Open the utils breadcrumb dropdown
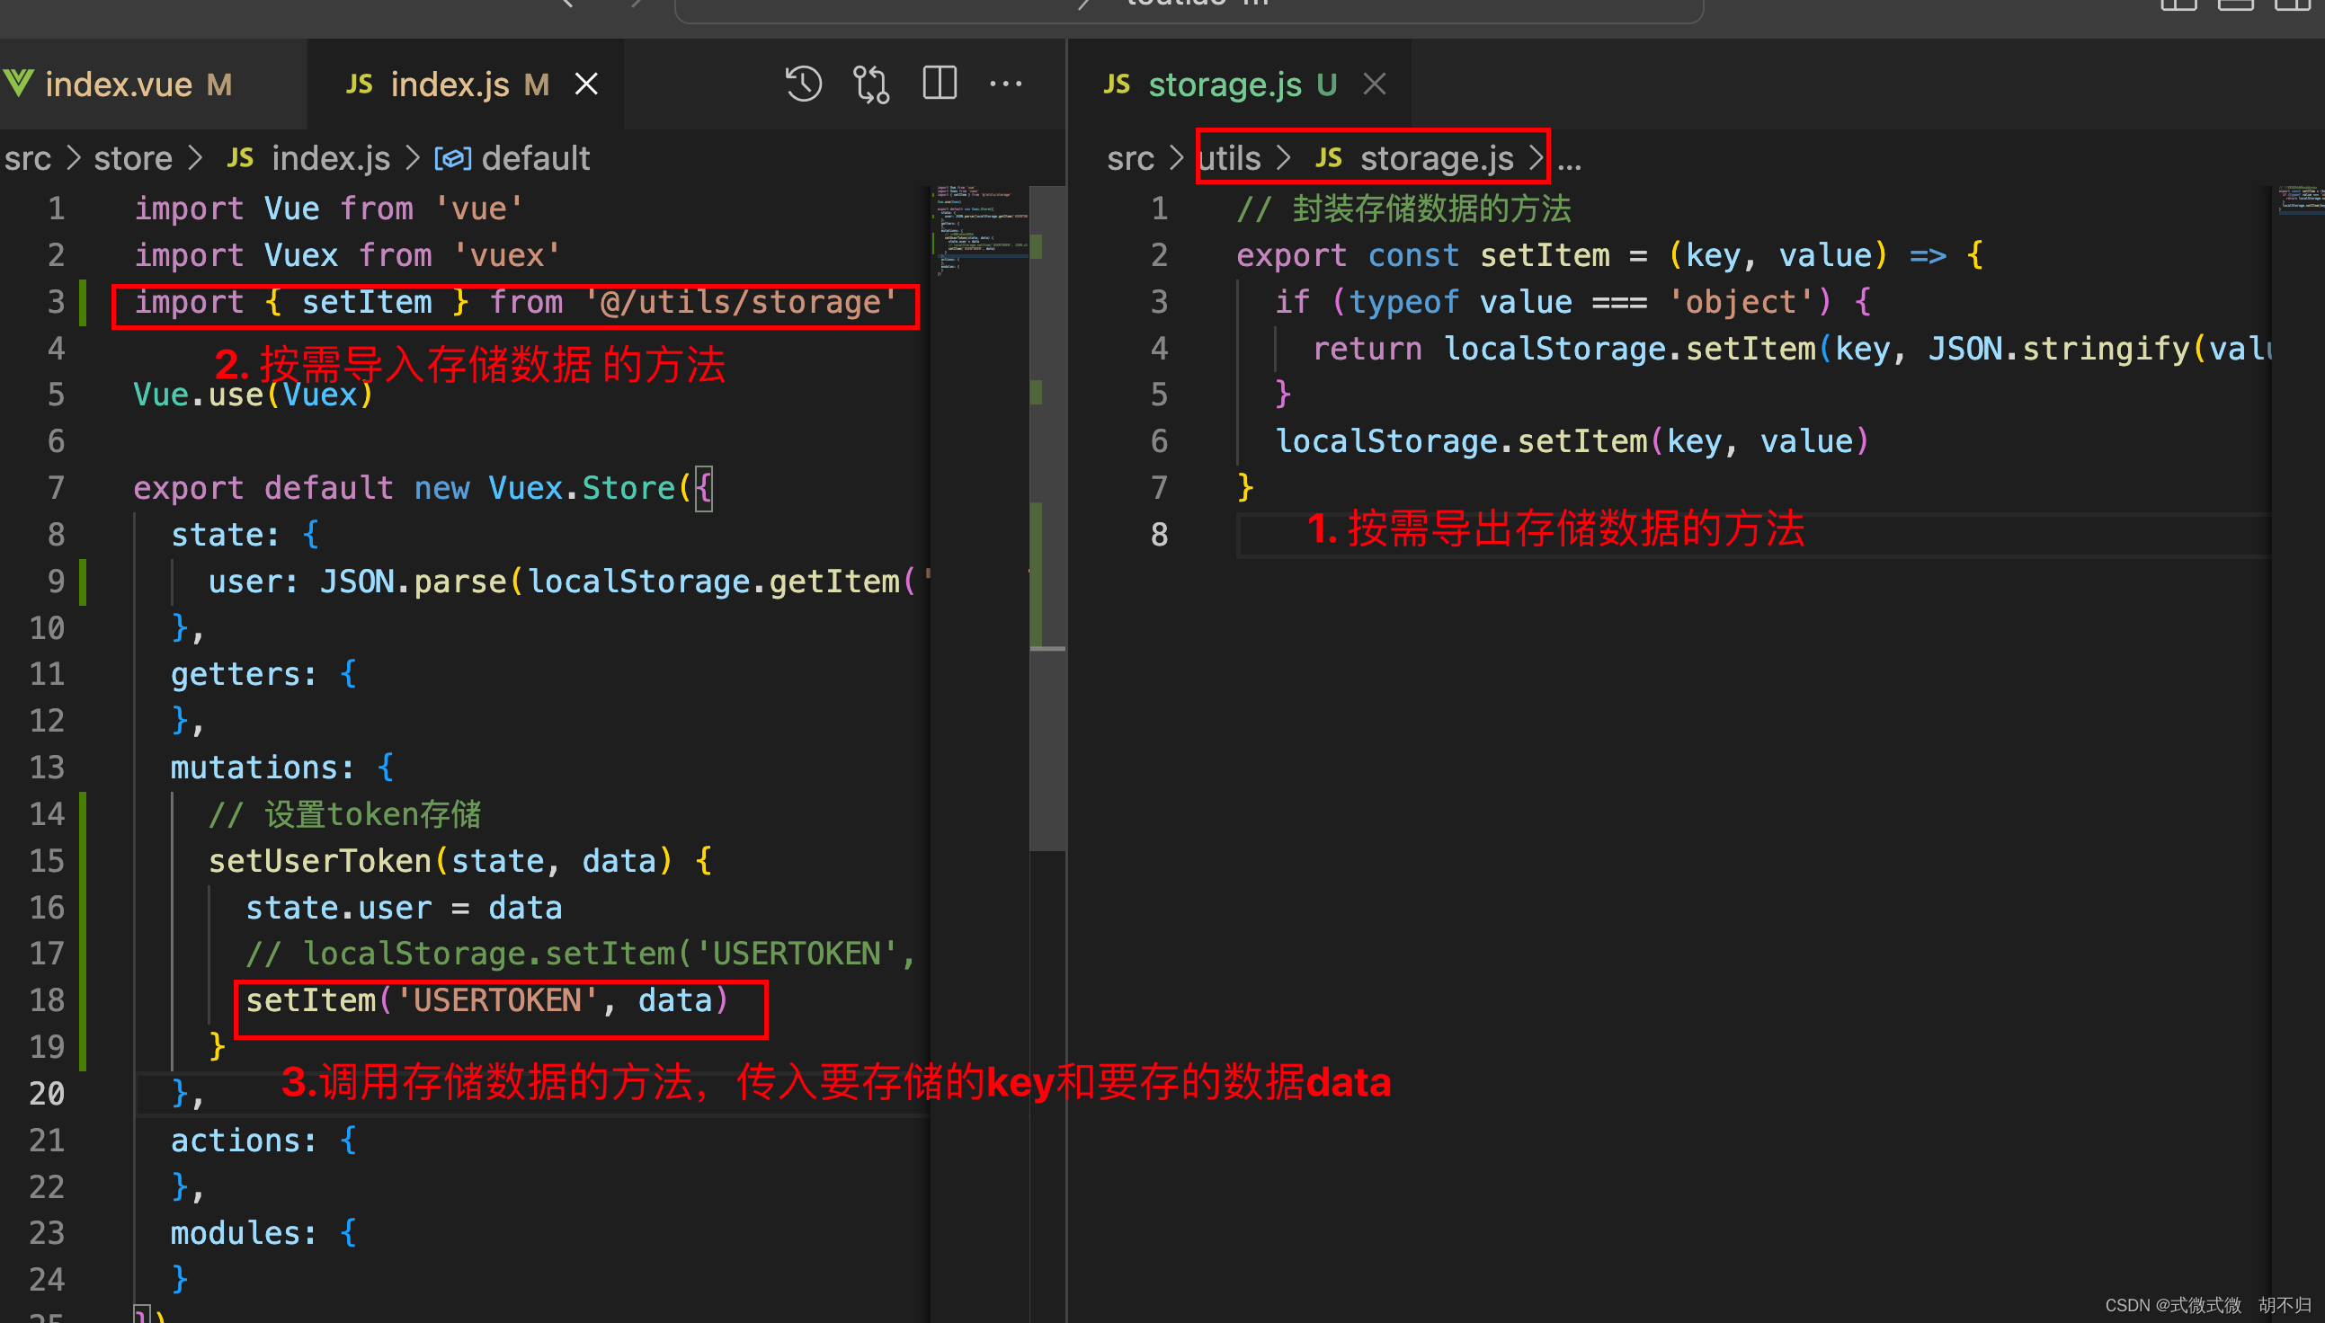The height and width of the screenshot is (1323, 2325). point(1230,159)
